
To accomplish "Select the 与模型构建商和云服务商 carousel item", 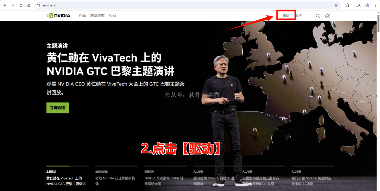I will [x=264, y=176].
